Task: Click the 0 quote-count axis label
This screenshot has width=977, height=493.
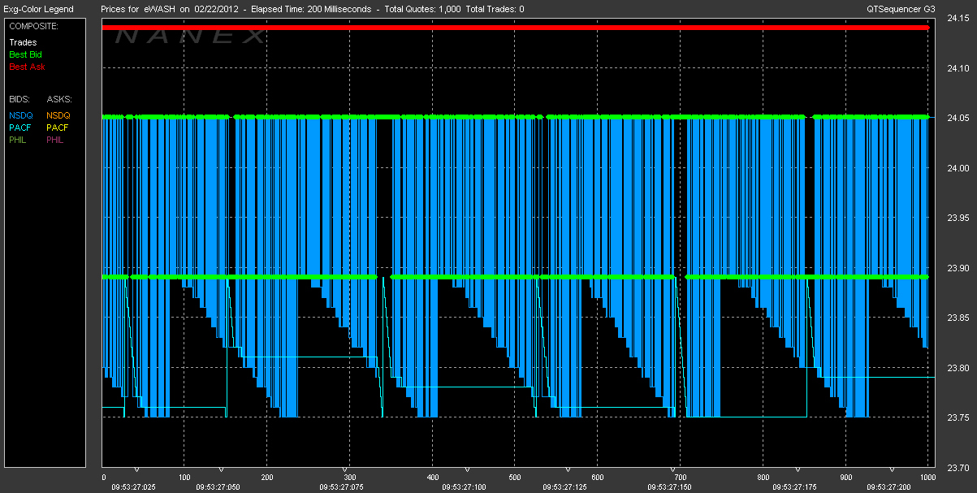Action: coord(104,477)
